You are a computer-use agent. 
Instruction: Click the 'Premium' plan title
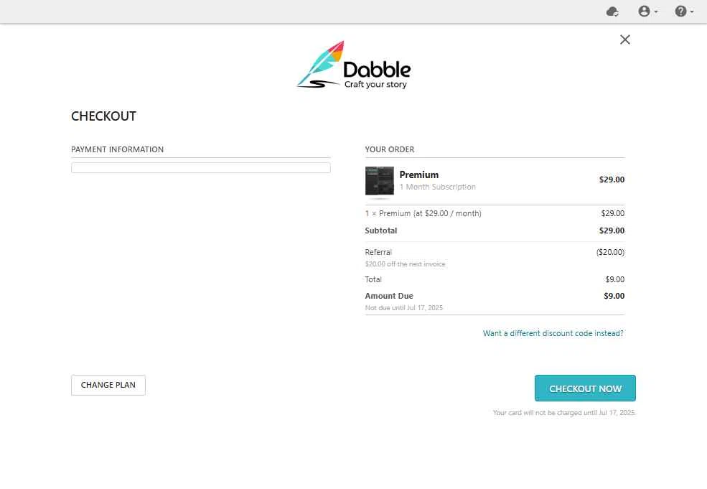[419, 174]
